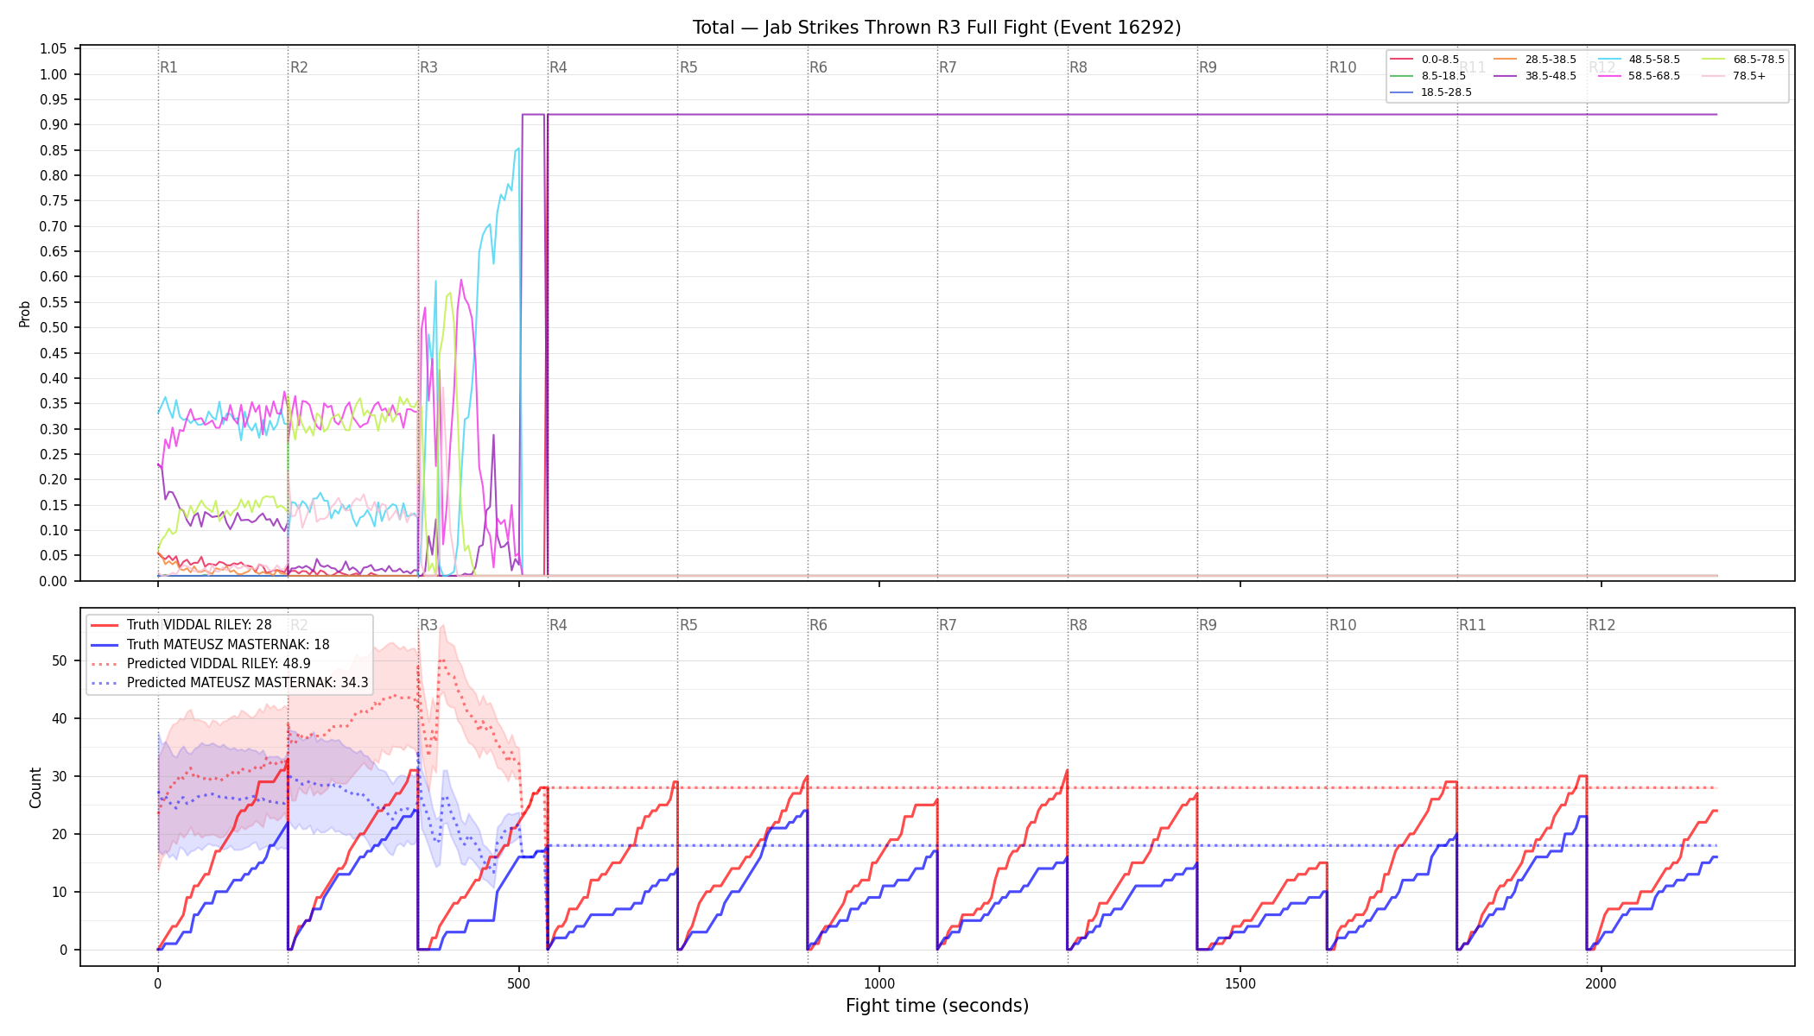Viewport: 1814px width, 1036px height.
Task: Click the 40 tick on Count axis
Action: (60, 718)
